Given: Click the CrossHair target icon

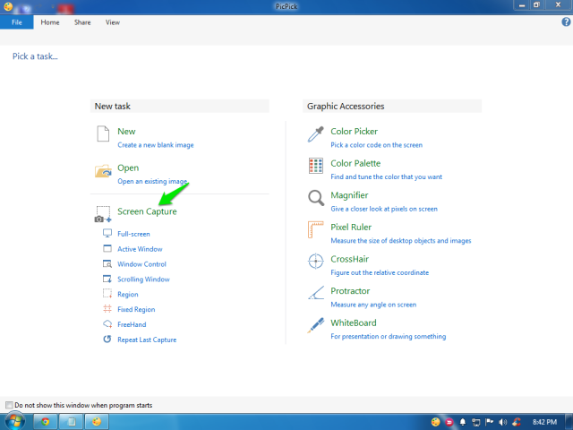Looking at the screenshot, I should point(316,261).
